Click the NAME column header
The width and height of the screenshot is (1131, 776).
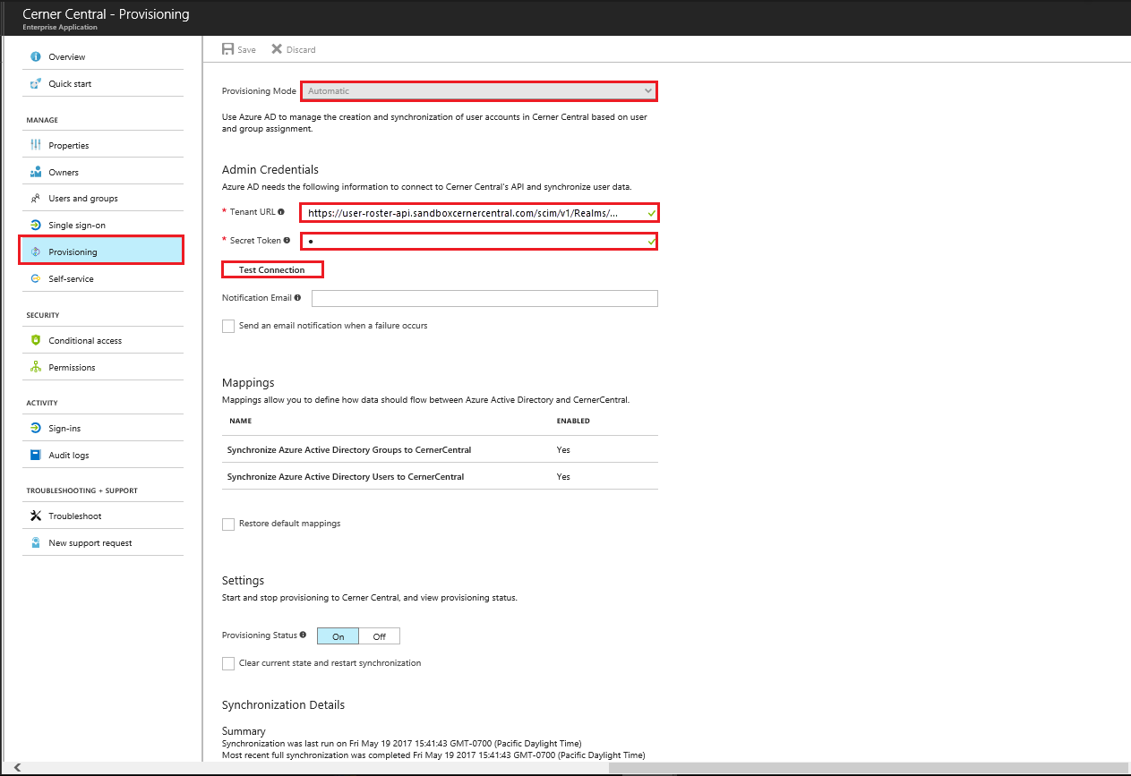tap(240, 421)
